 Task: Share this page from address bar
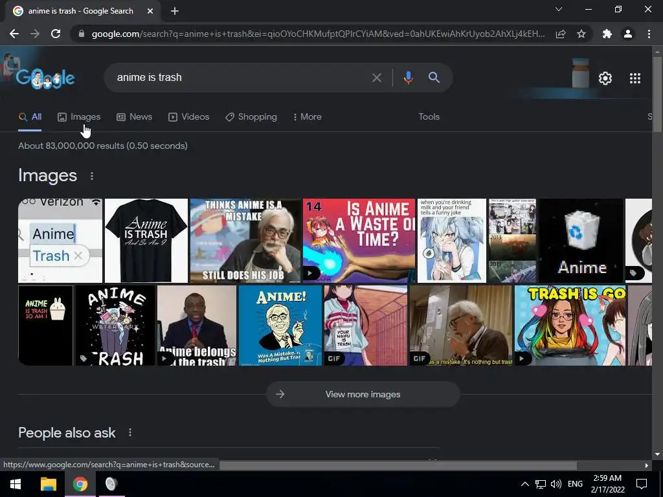click(561, 34)
